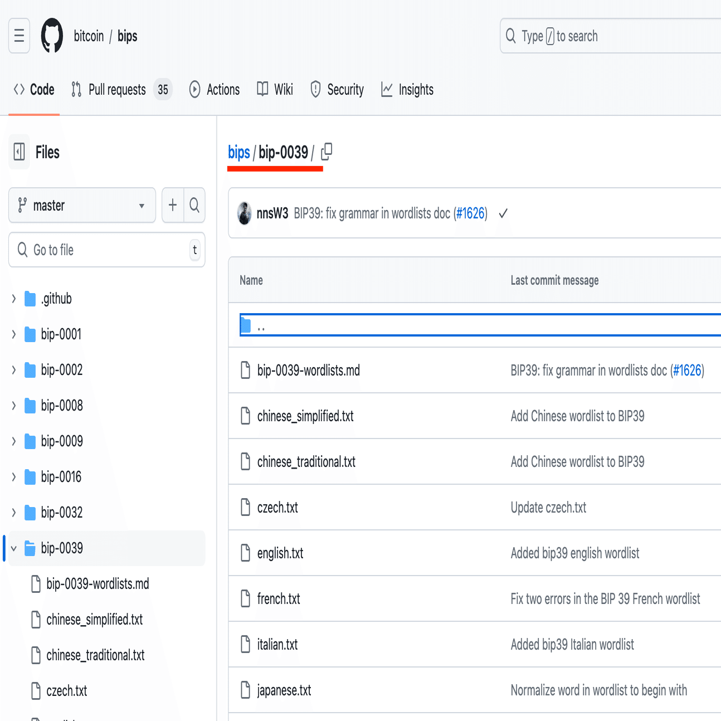Expand the bip-0032 folder chevron
The image size is (721, 721).
(x=14, y=513)
